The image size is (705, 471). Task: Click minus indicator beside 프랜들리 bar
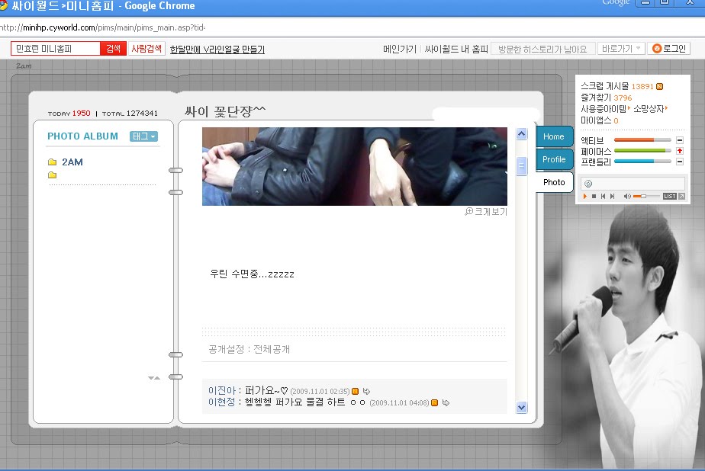pyautogui.click(x=680, y=162)
